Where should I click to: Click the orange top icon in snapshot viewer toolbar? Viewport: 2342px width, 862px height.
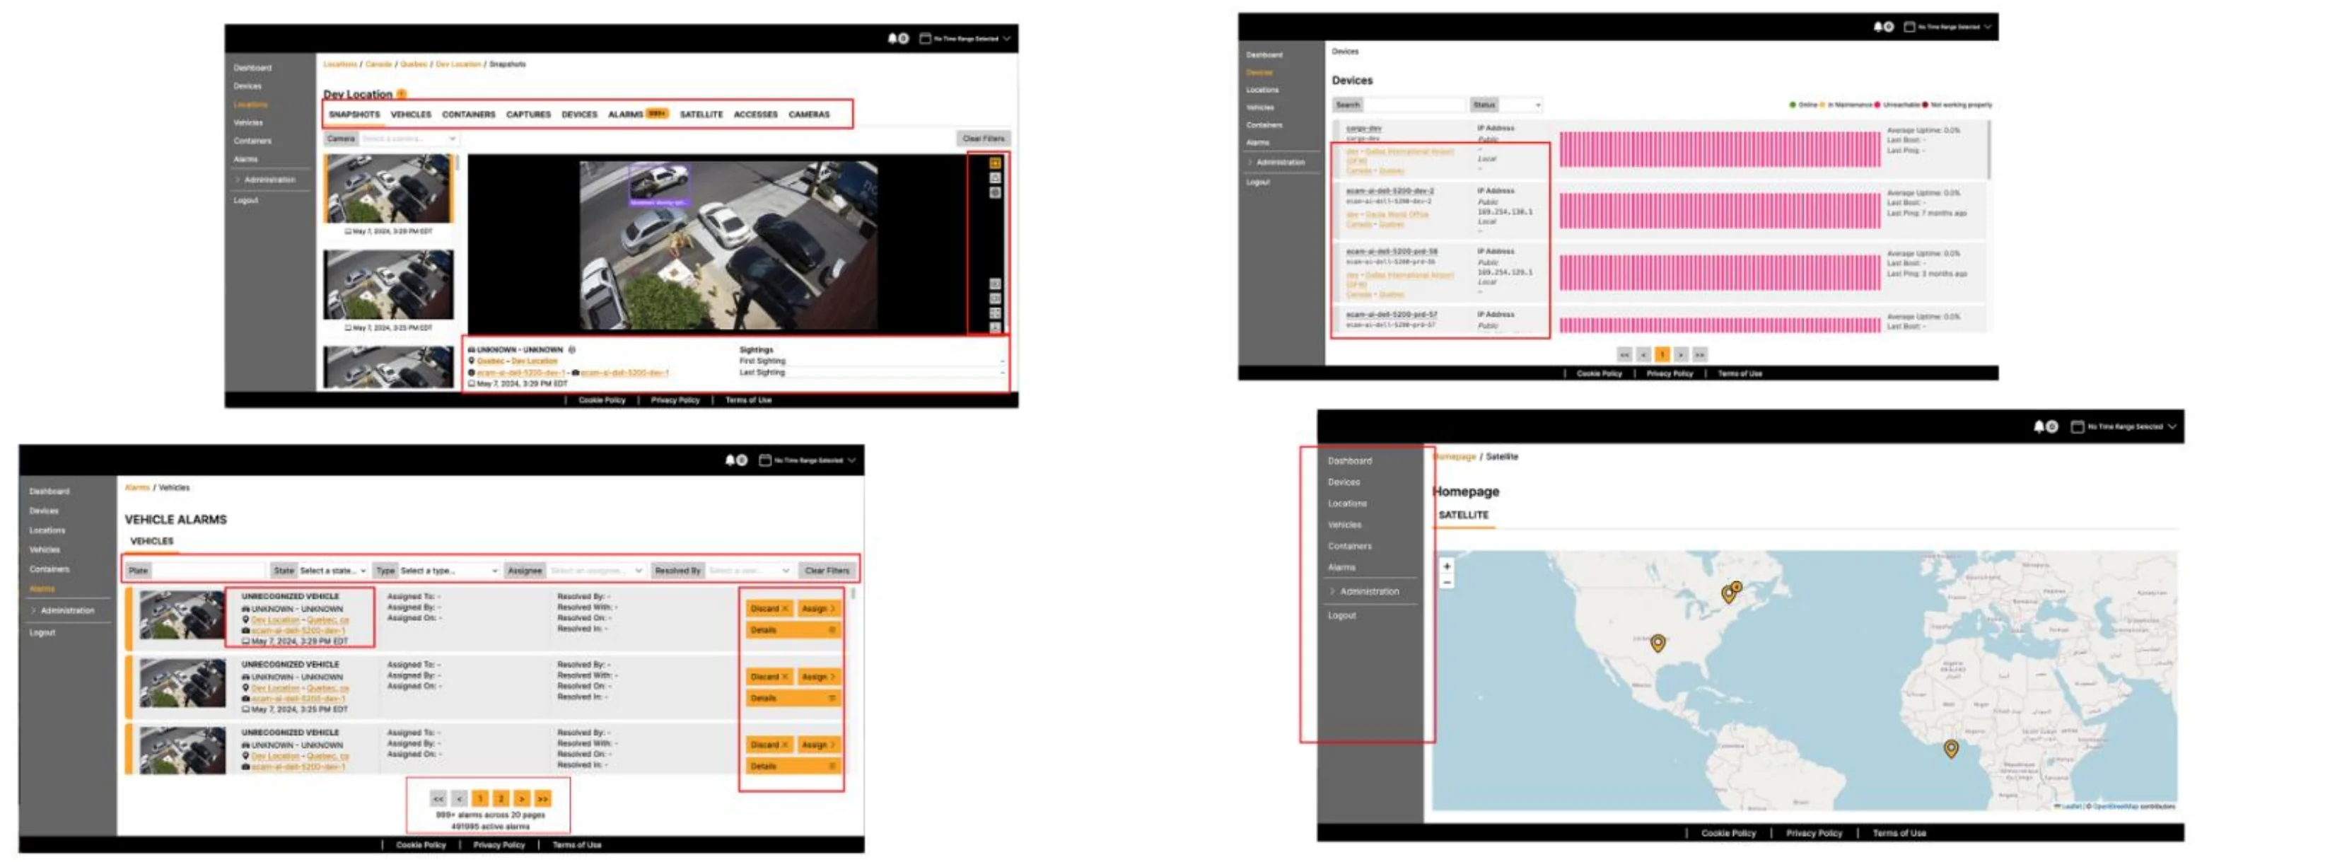coord(995,163)
